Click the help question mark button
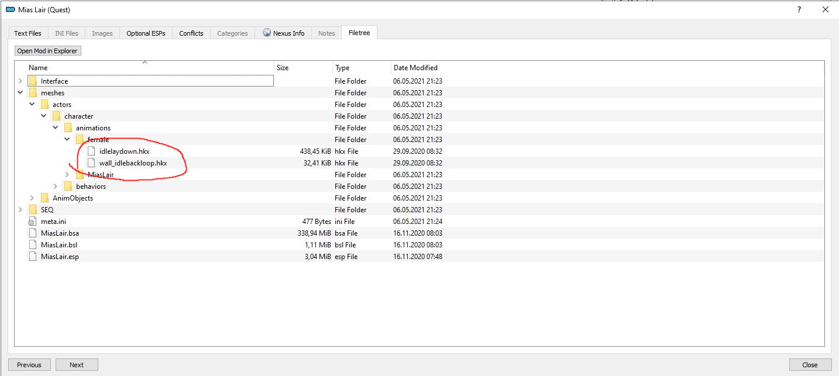The image size is (839, 376). pos(799,9)
